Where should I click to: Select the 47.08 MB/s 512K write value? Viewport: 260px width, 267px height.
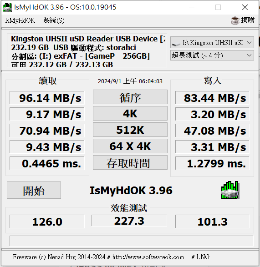point(212,131)
